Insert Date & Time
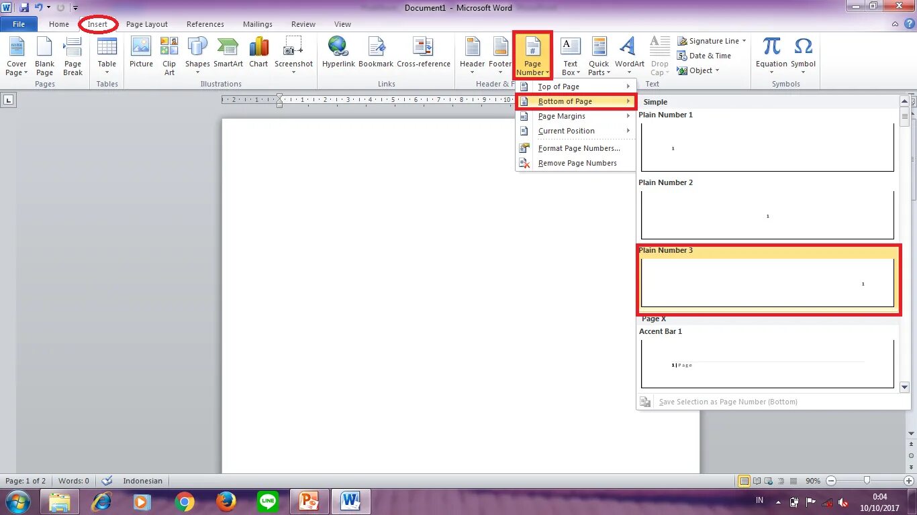The width and height of the screenshot is (917, 515). [704, 56]
